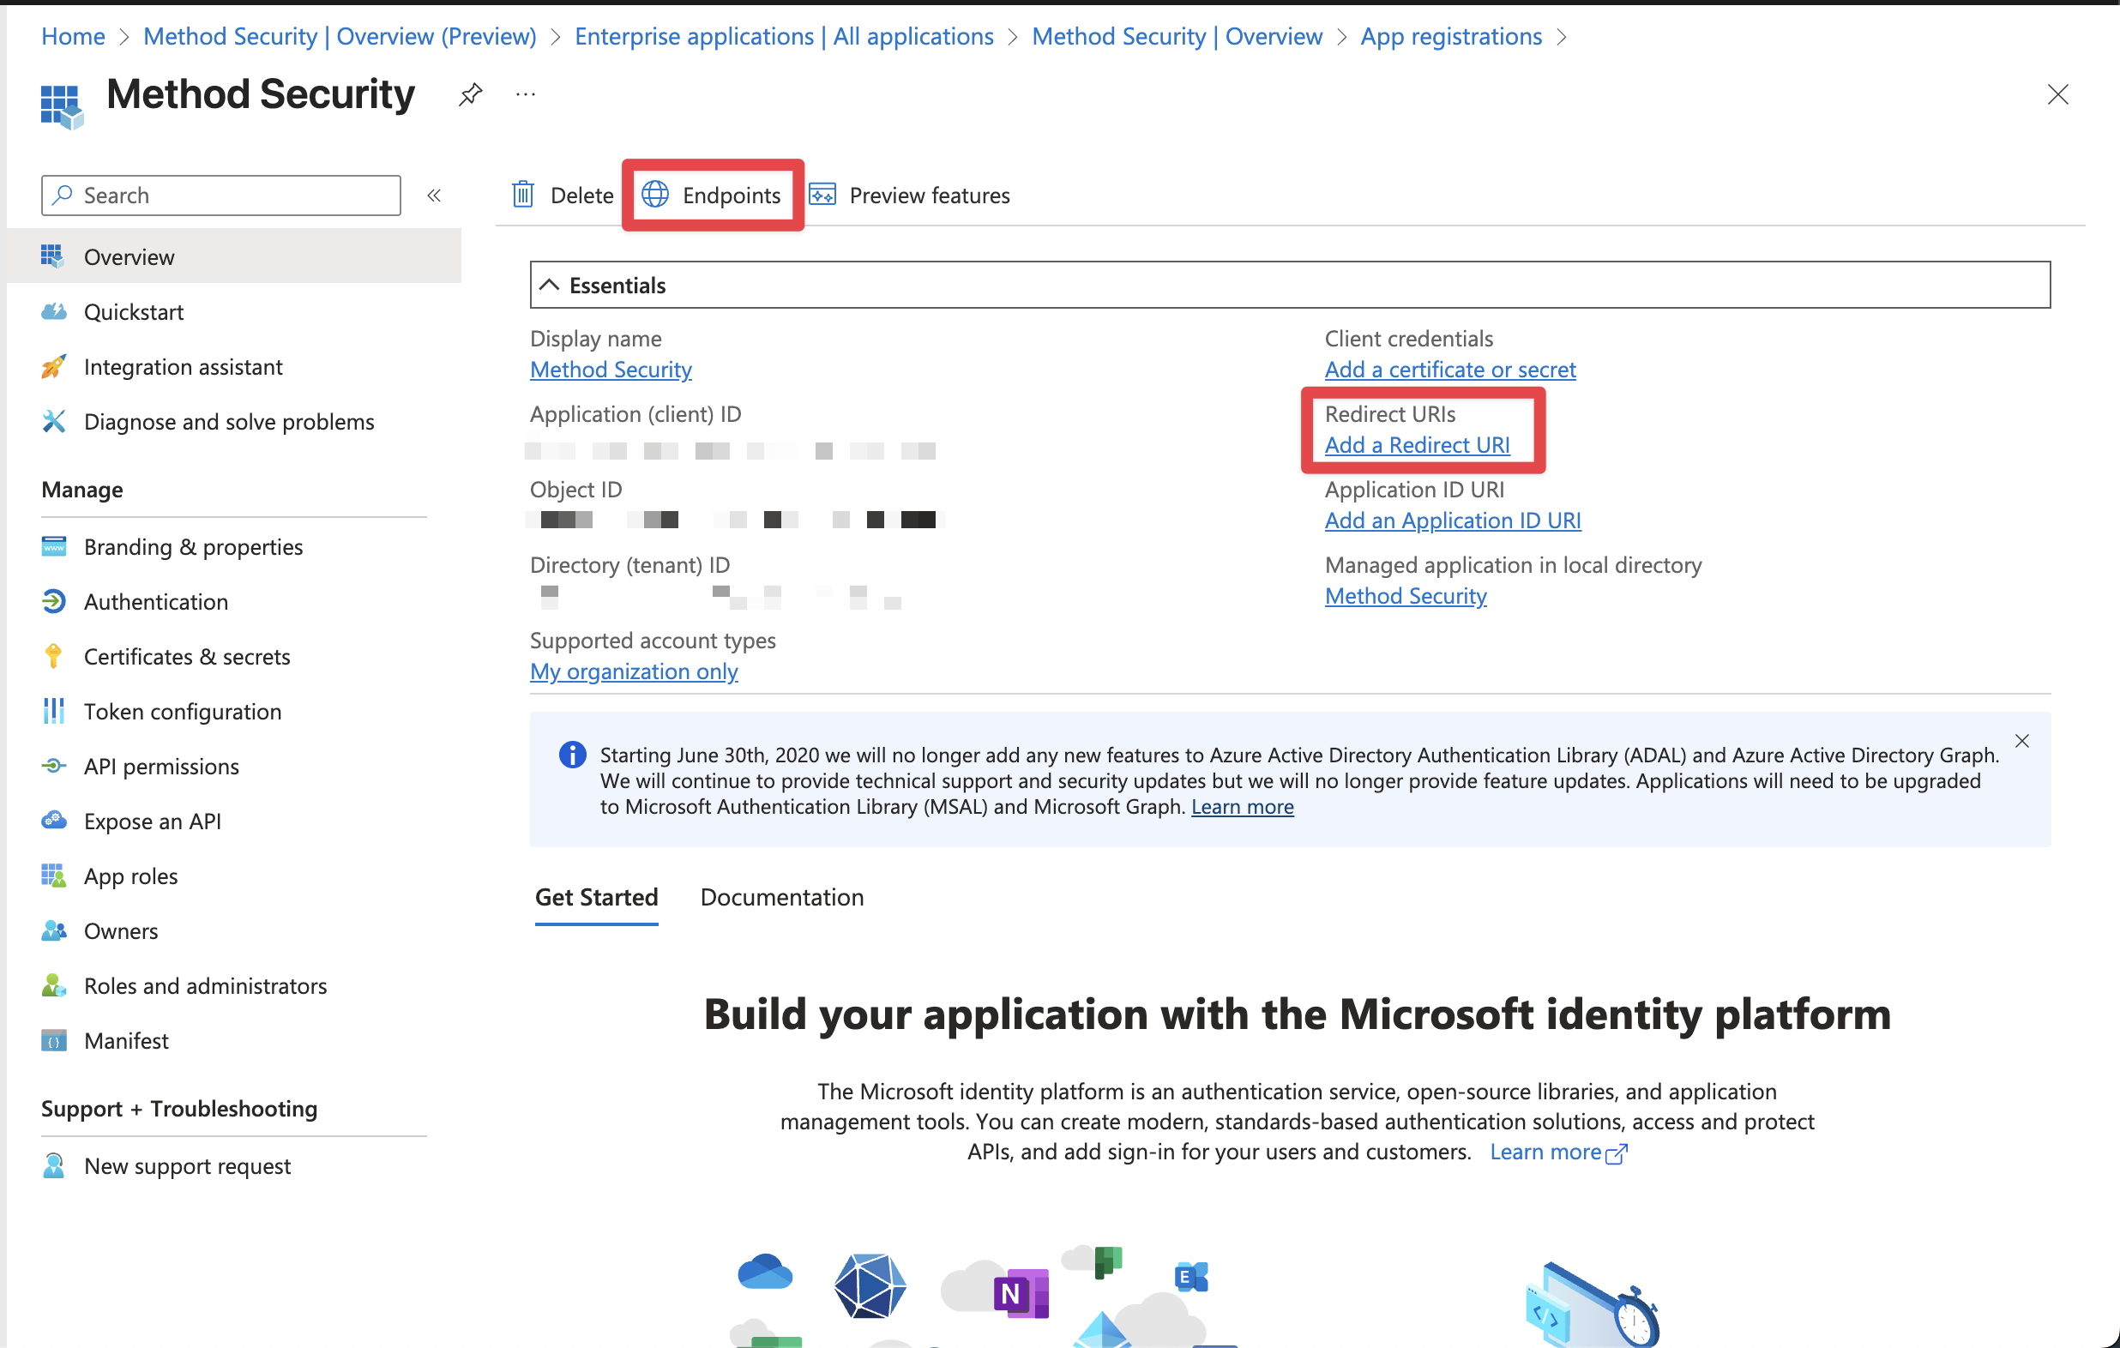The height and width of the screenshot is (1348, 2120).
Task: Navigate to App registrations breadcrumb
Action: [1451, 36]
